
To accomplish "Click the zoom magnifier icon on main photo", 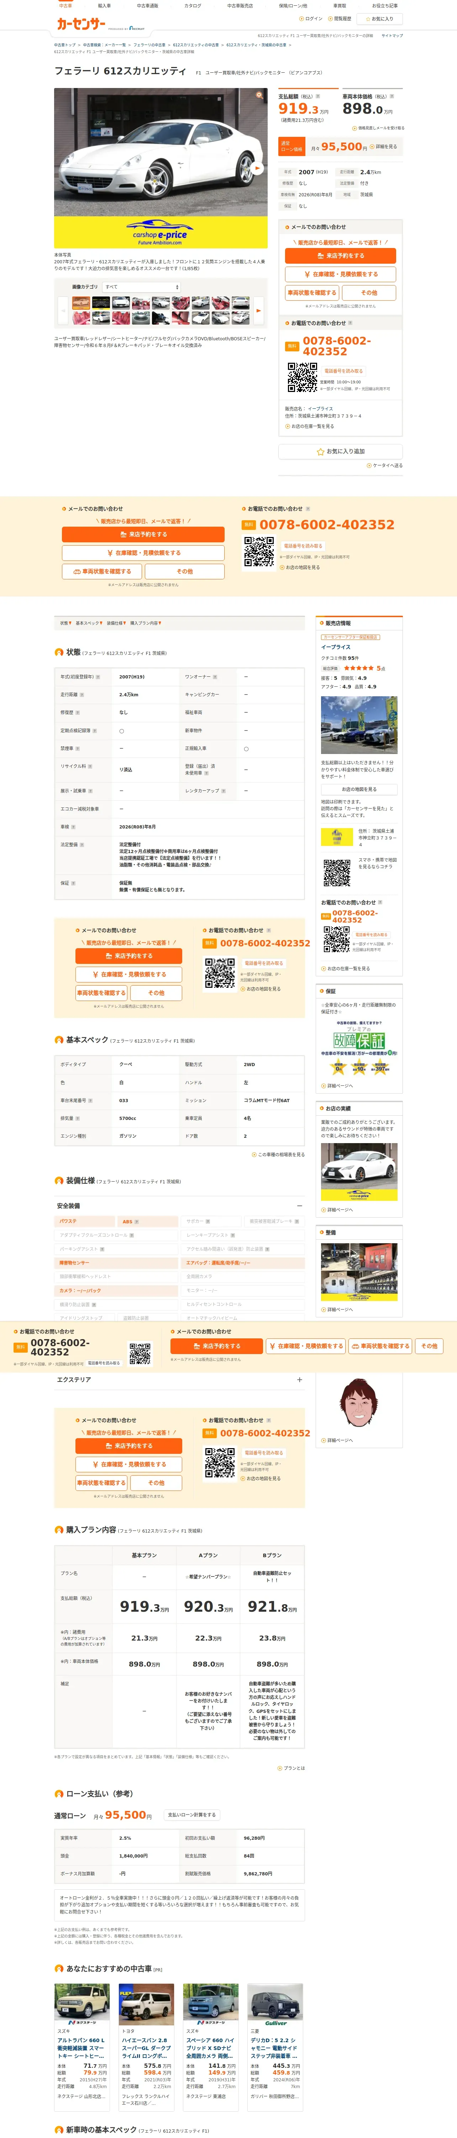I will pyautogui.click(x=259, y=95).
